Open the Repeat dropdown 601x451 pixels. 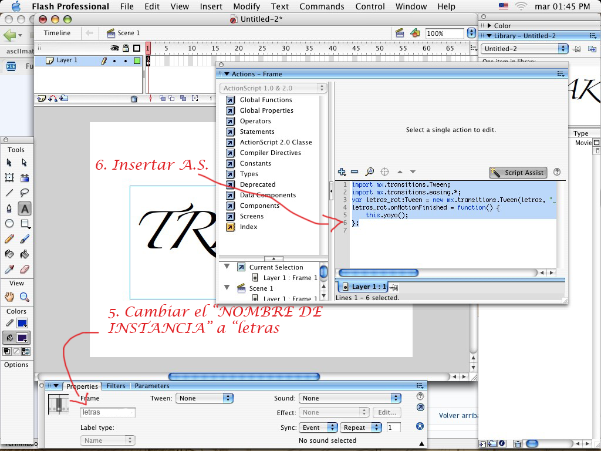pos(361,428)
